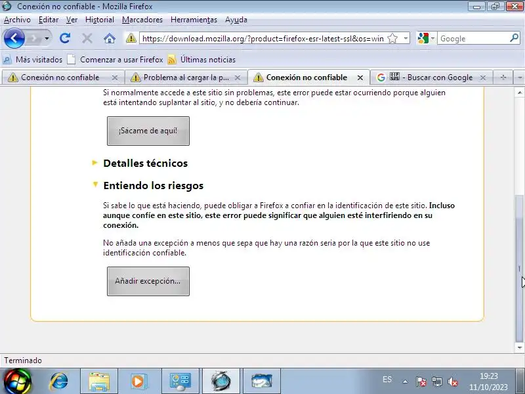Image resolution: width=525 pixels, height=394 pixels.
Task: Open Comenzar a usar Firefox bookmark
Action: (x=115, y=60)
